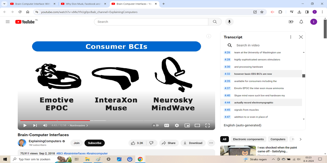The width and height of the screenshot is (327, 163).
Task: Show hidden system tray icons
Action: coord(274,159)
